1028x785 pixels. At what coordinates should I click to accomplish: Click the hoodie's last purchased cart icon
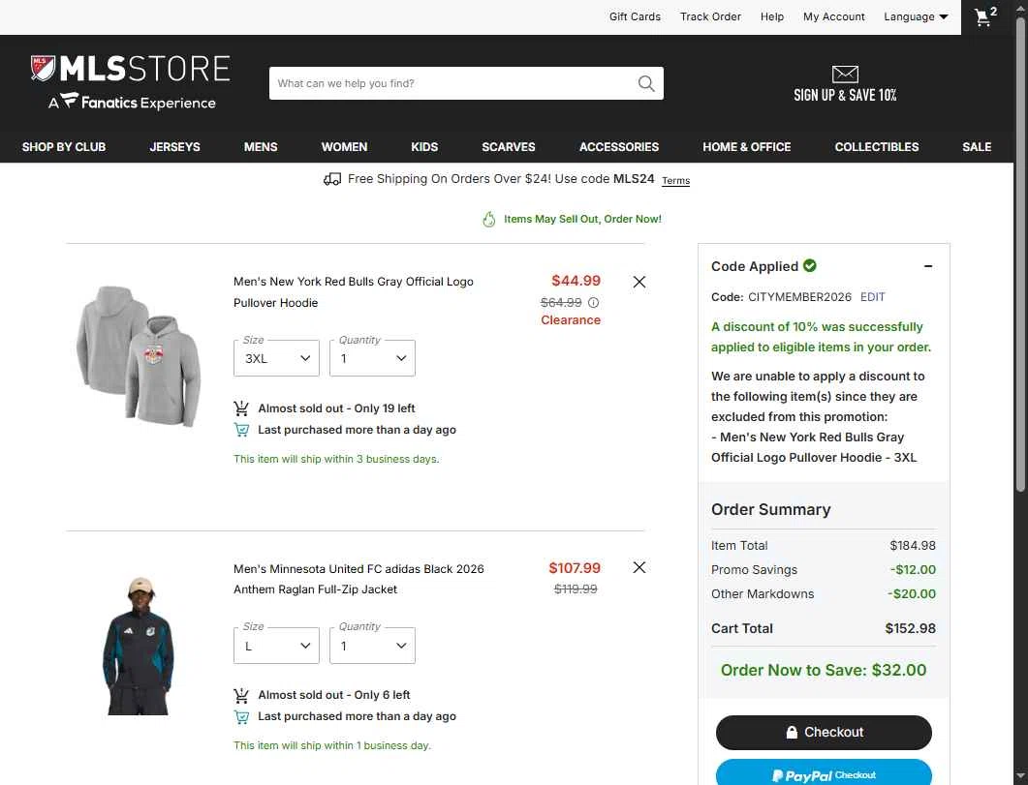coord(241,430)
